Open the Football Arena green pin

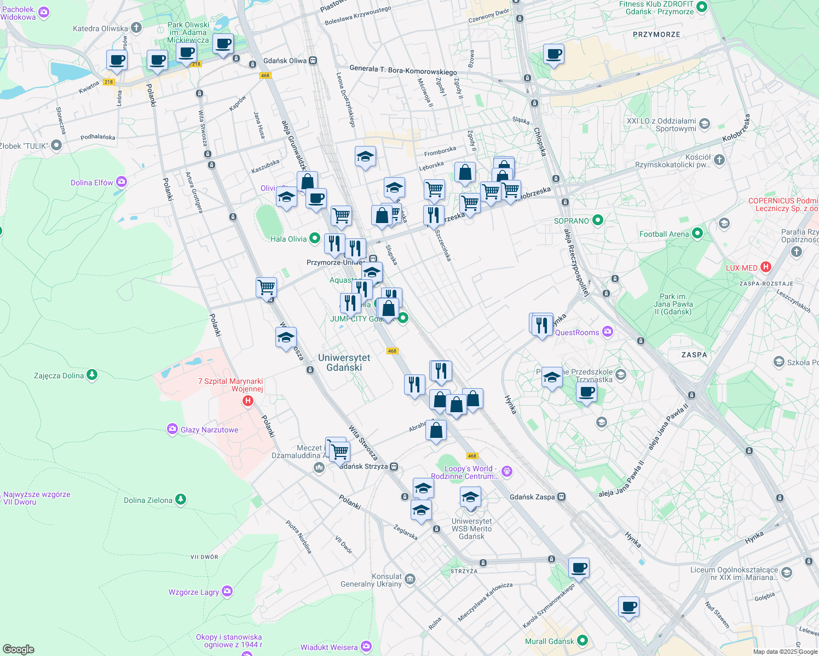tap(697, 233)
